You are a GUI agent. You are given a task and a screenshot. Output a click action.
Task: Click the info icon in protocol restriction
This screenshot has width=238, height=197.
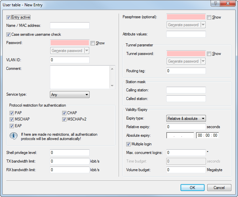pos(14,136)
